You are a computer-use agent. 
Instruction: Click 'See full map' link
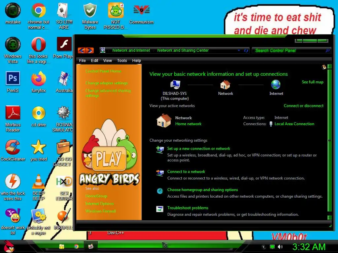(x=313, y=82)
